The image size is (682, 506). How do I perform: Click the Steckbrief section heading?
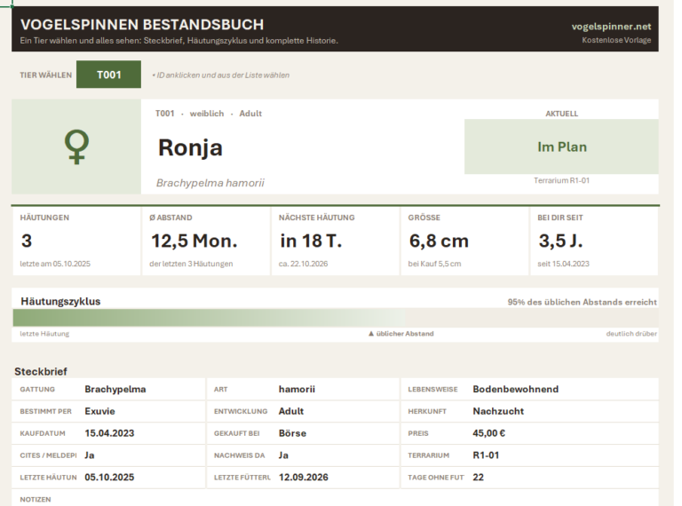[41, 372]
